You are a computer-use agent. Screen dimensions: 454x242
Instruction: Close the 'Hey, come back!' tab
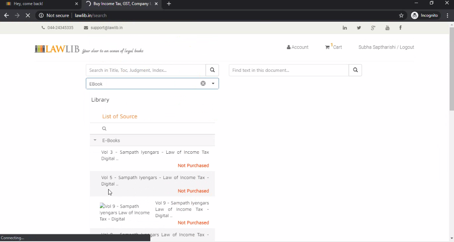pos(77,4)
